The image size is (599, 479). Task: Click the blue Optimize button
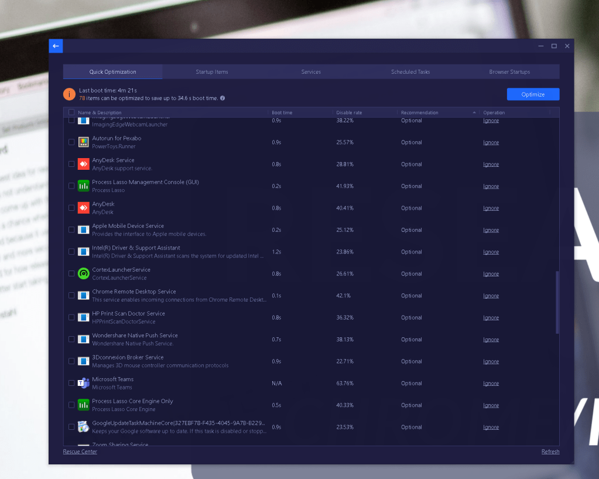coord(533,94)
